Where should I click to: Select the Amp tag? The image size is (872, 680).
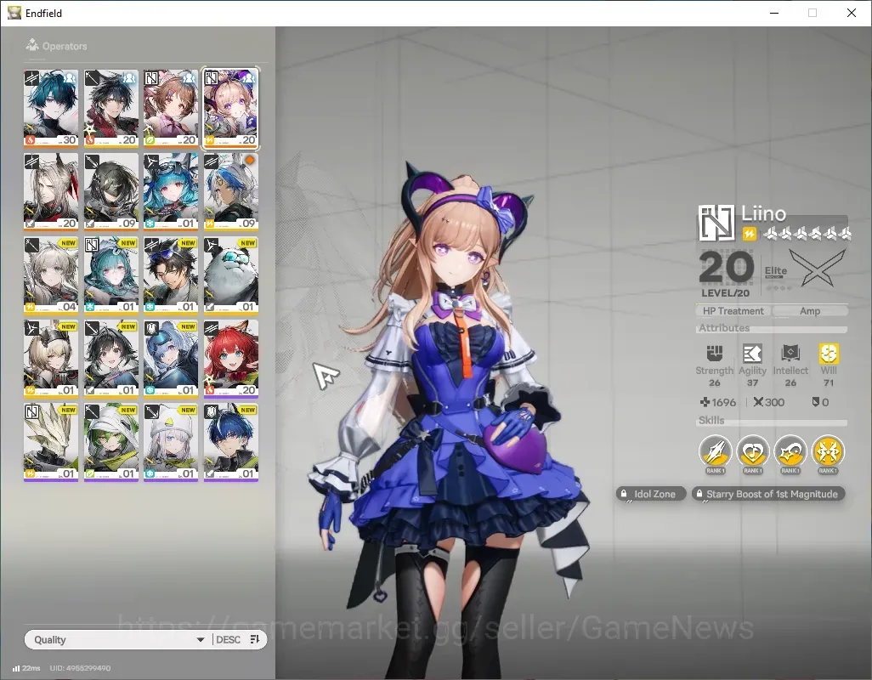810,311
